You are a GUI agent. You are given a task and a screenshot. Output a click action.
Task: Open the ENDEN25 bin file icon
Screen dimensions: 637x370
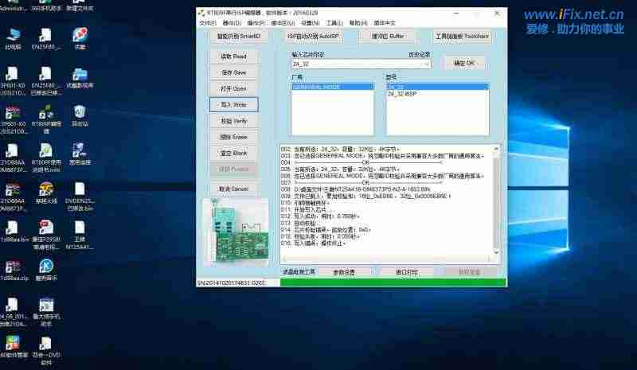click(x=80, y=193)
